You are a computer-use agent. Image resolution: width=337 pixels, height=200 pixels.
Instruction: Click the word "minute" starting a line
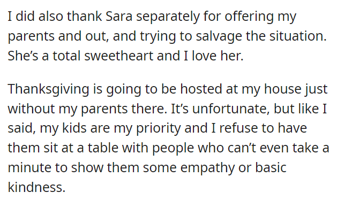[29, 167]
